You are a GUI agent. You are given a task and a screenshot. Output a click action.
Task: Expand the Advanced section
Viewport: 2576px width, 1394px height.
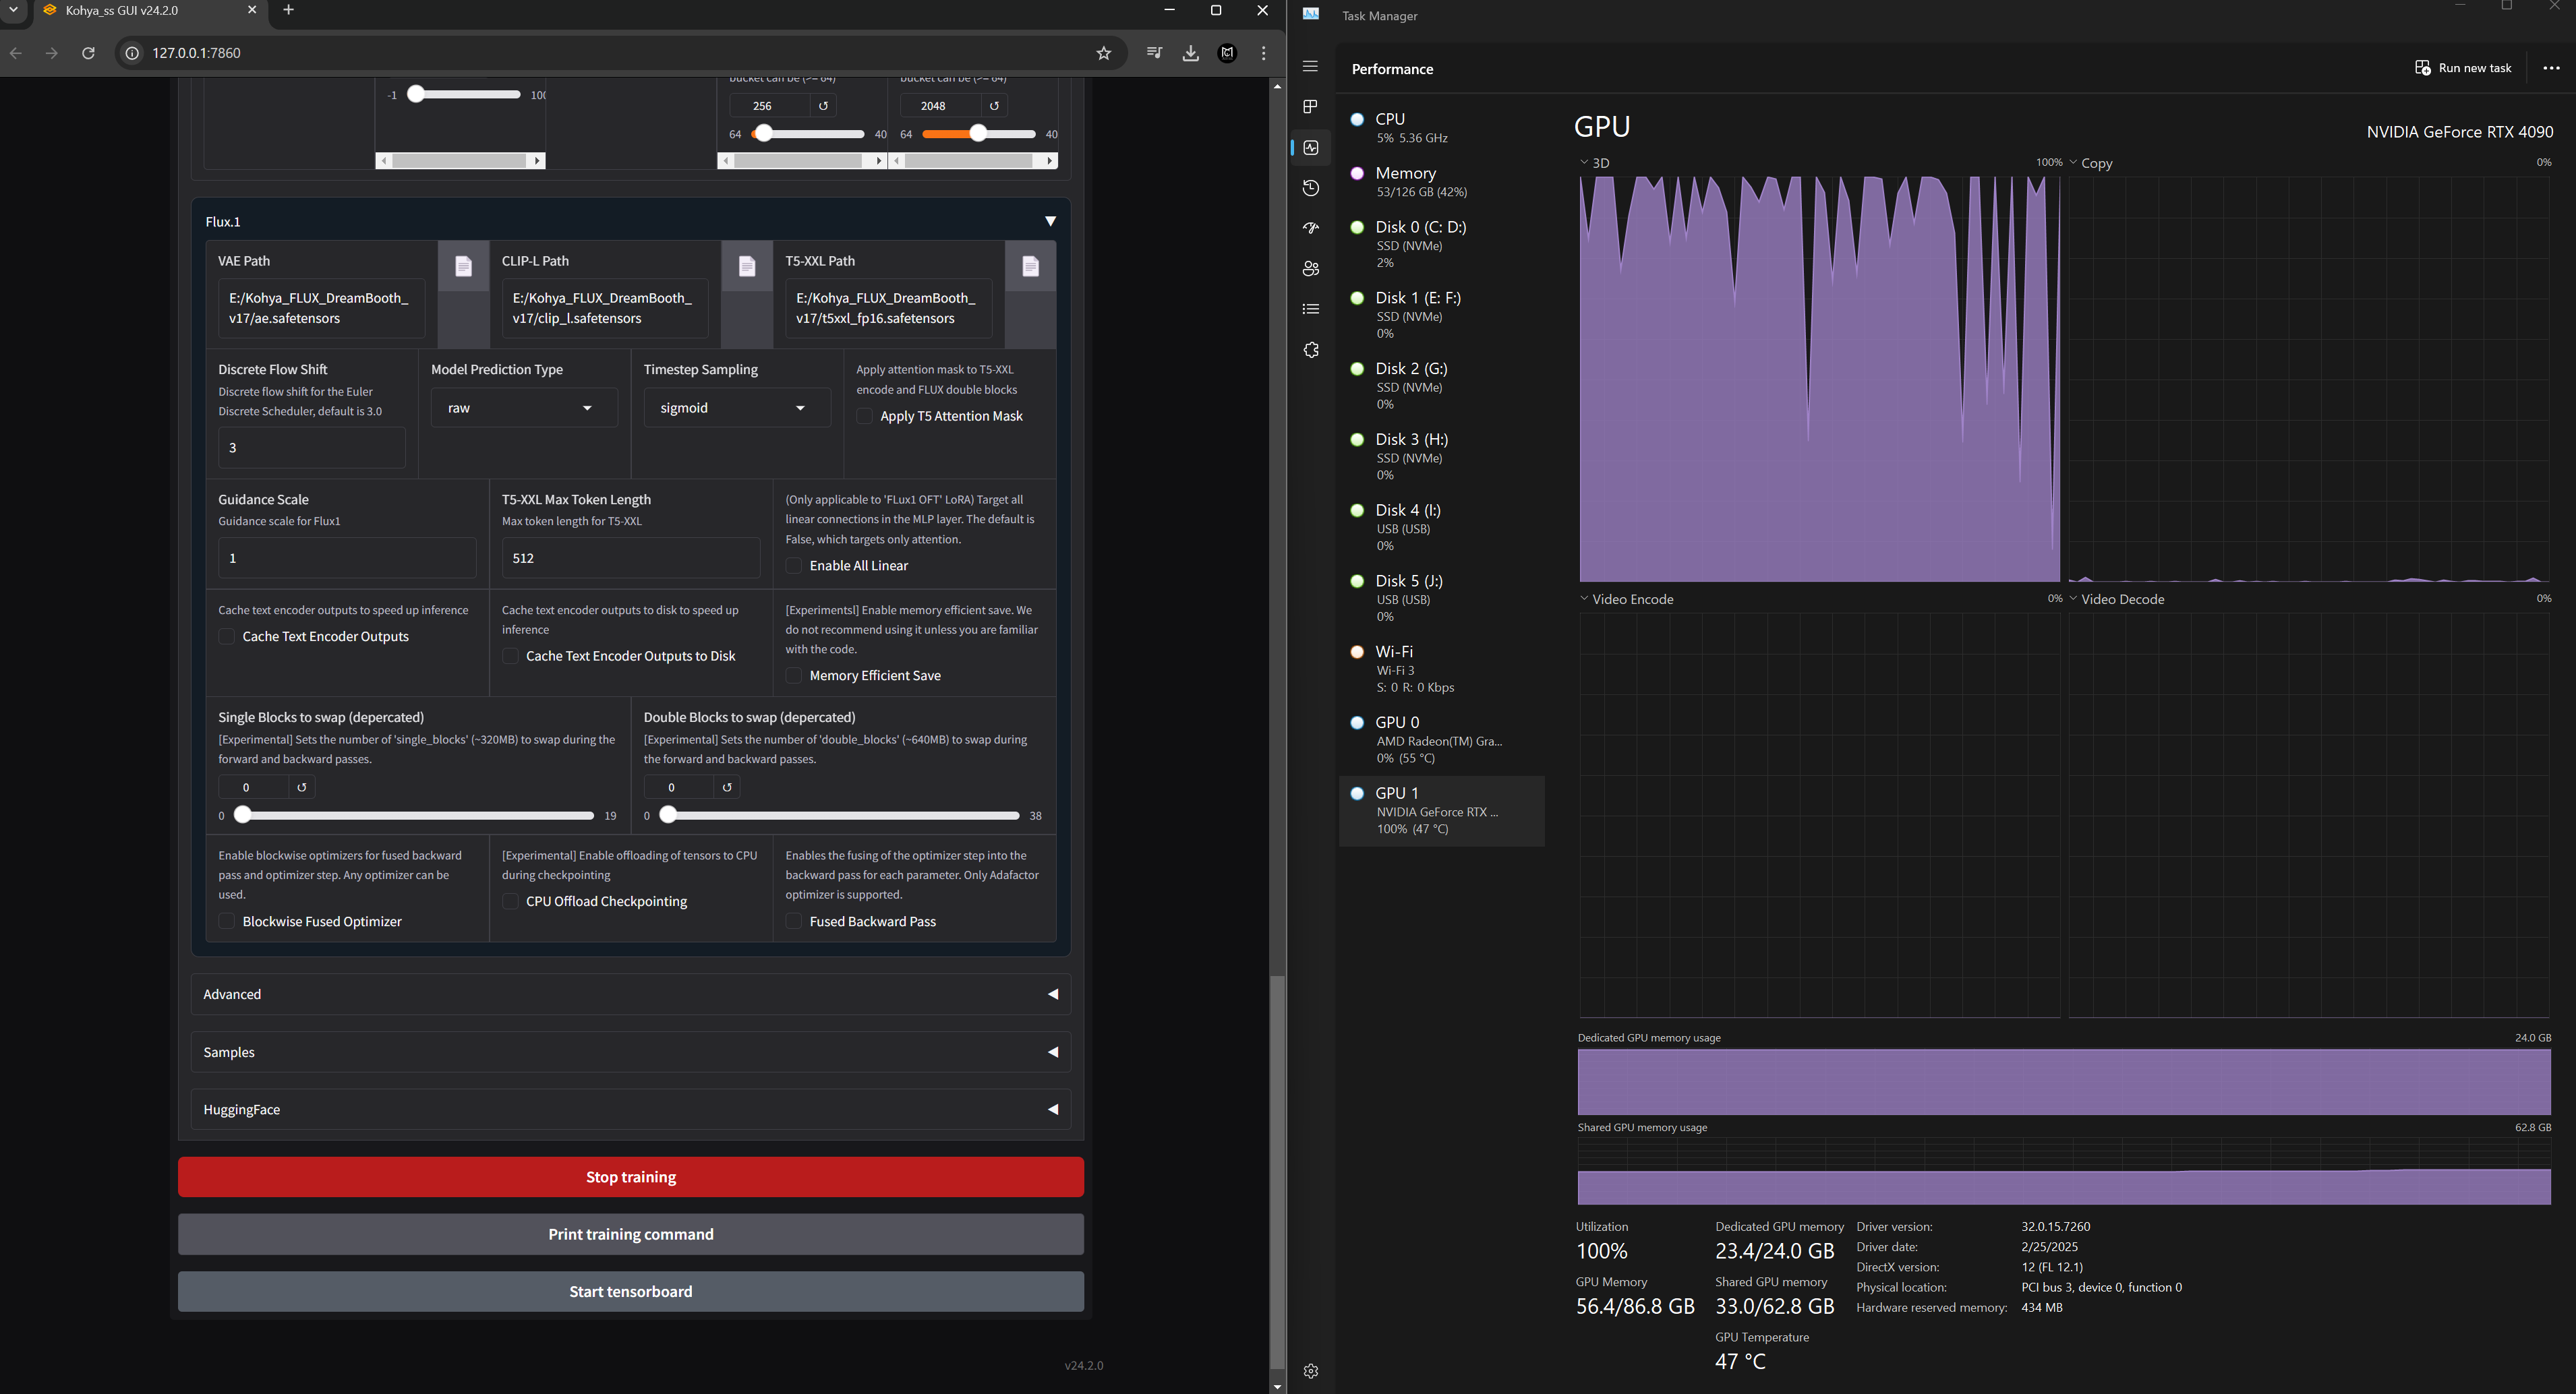(x=630, y=994)
